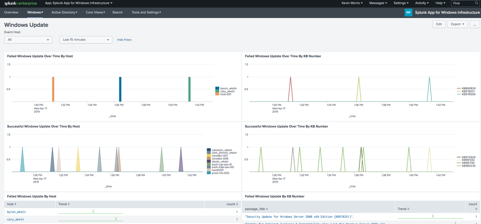Open the Activity menu

point(422,3)
